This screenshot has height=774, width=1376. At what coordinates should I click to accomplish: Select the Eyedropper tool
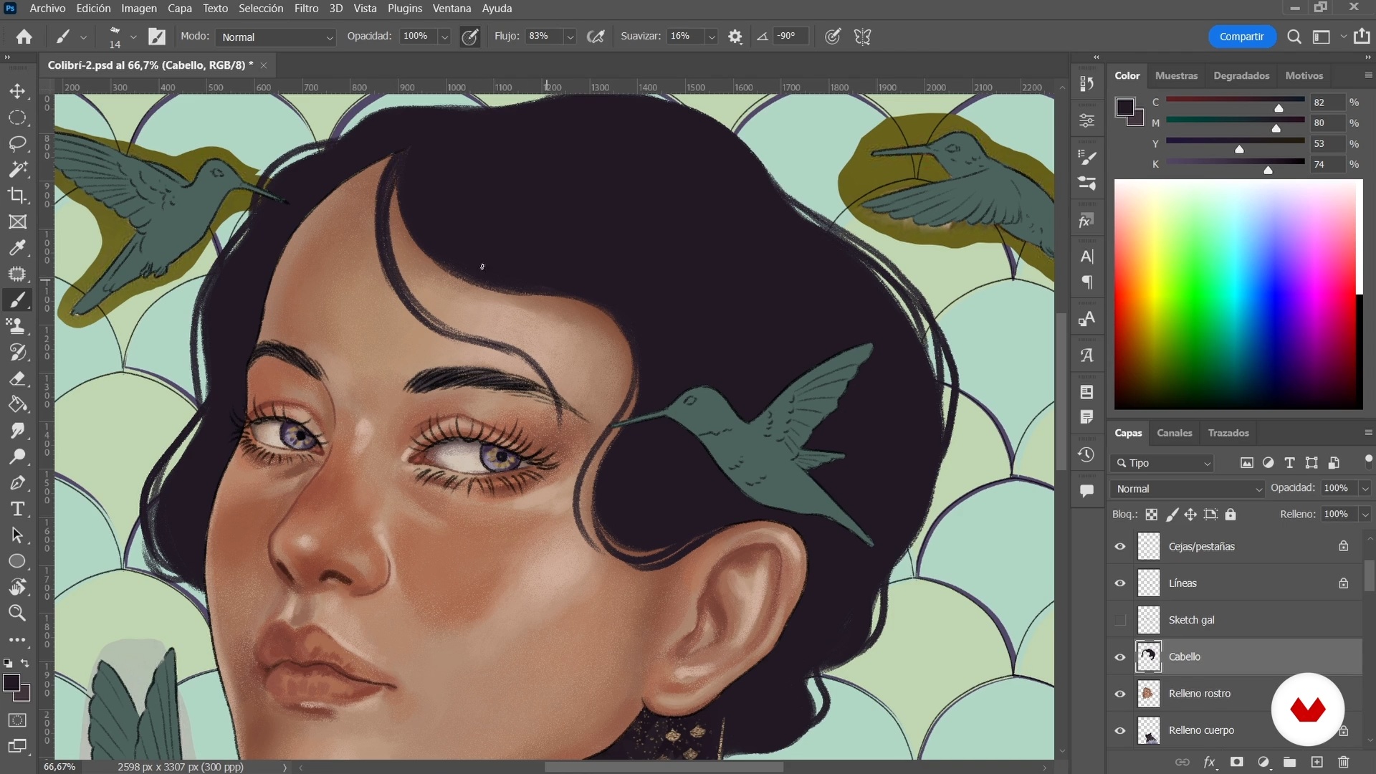(x=17, y=248)
